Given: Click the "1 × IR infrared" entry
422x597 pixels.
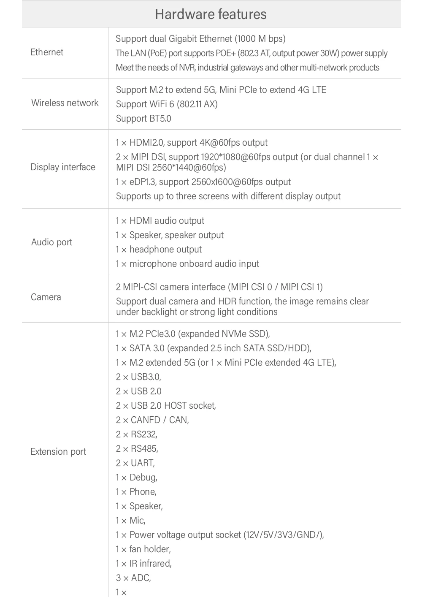Looking at the screenshot, I should (x=143, y=564).
